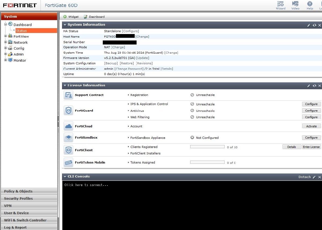Click the Enter License button
This screenshot has height=230, width=322.
[311, 147]
